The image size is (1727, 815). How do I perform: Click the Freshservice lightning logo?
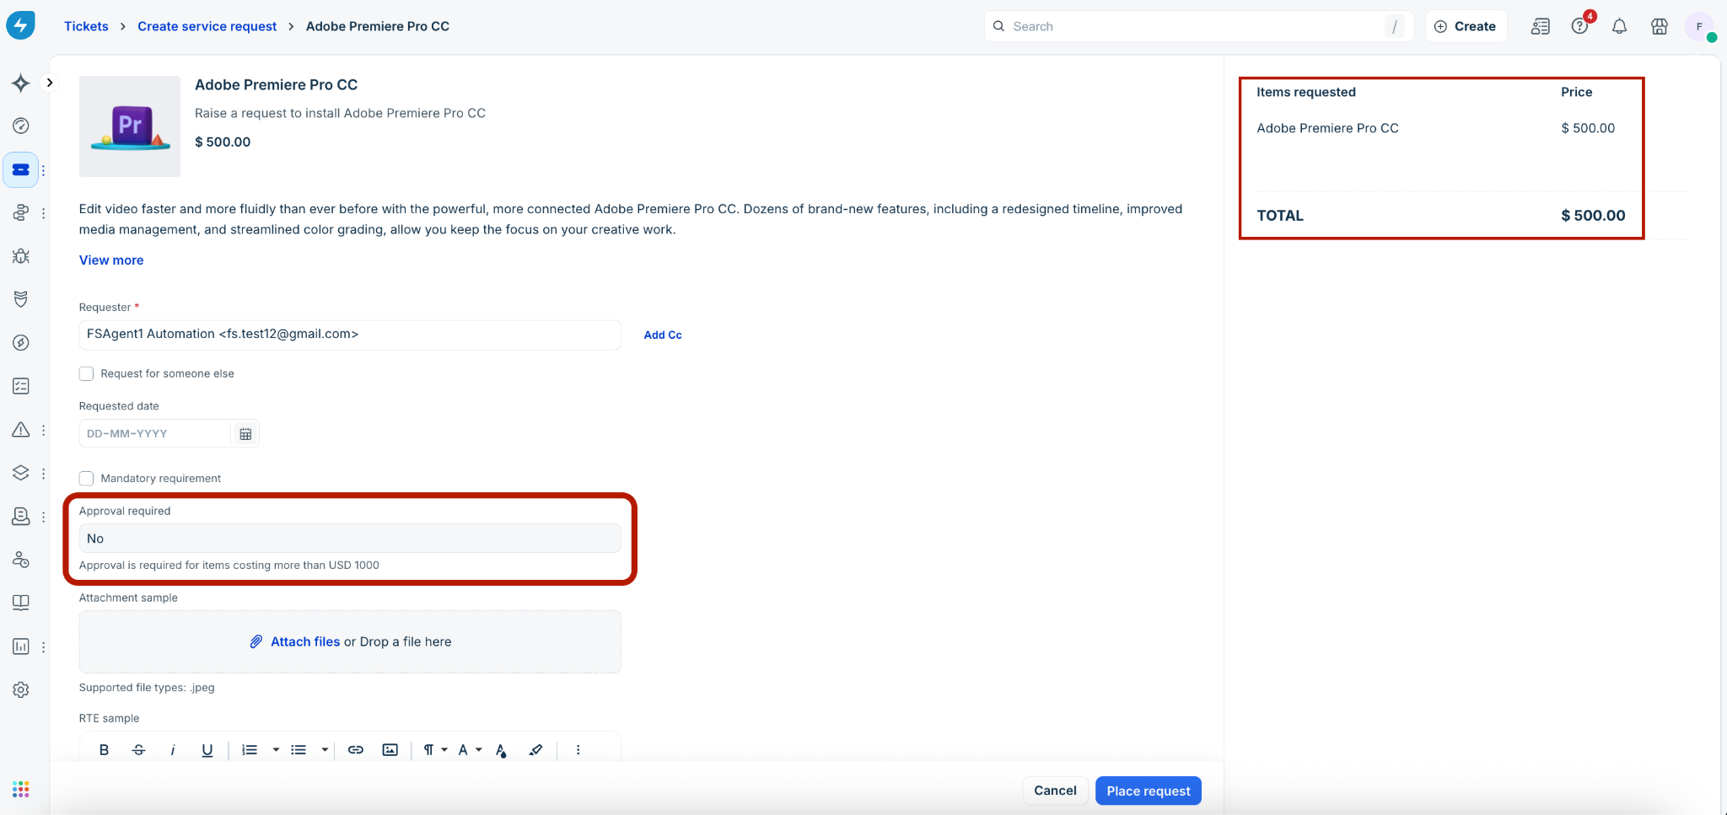[x=21, y=25]
